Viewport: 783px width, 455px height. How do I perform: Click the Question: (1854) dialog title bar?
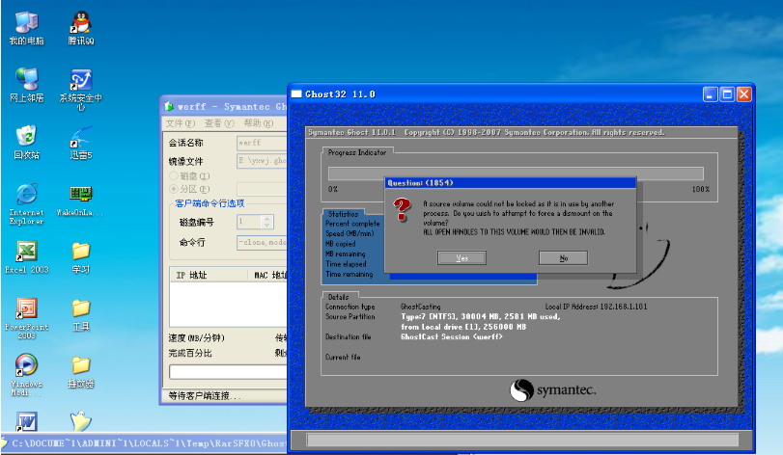pos(511,183)
